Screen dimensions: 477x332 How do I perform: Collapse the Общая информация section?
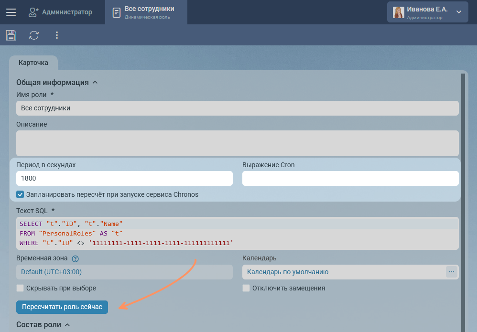click(x=95, y=82)
